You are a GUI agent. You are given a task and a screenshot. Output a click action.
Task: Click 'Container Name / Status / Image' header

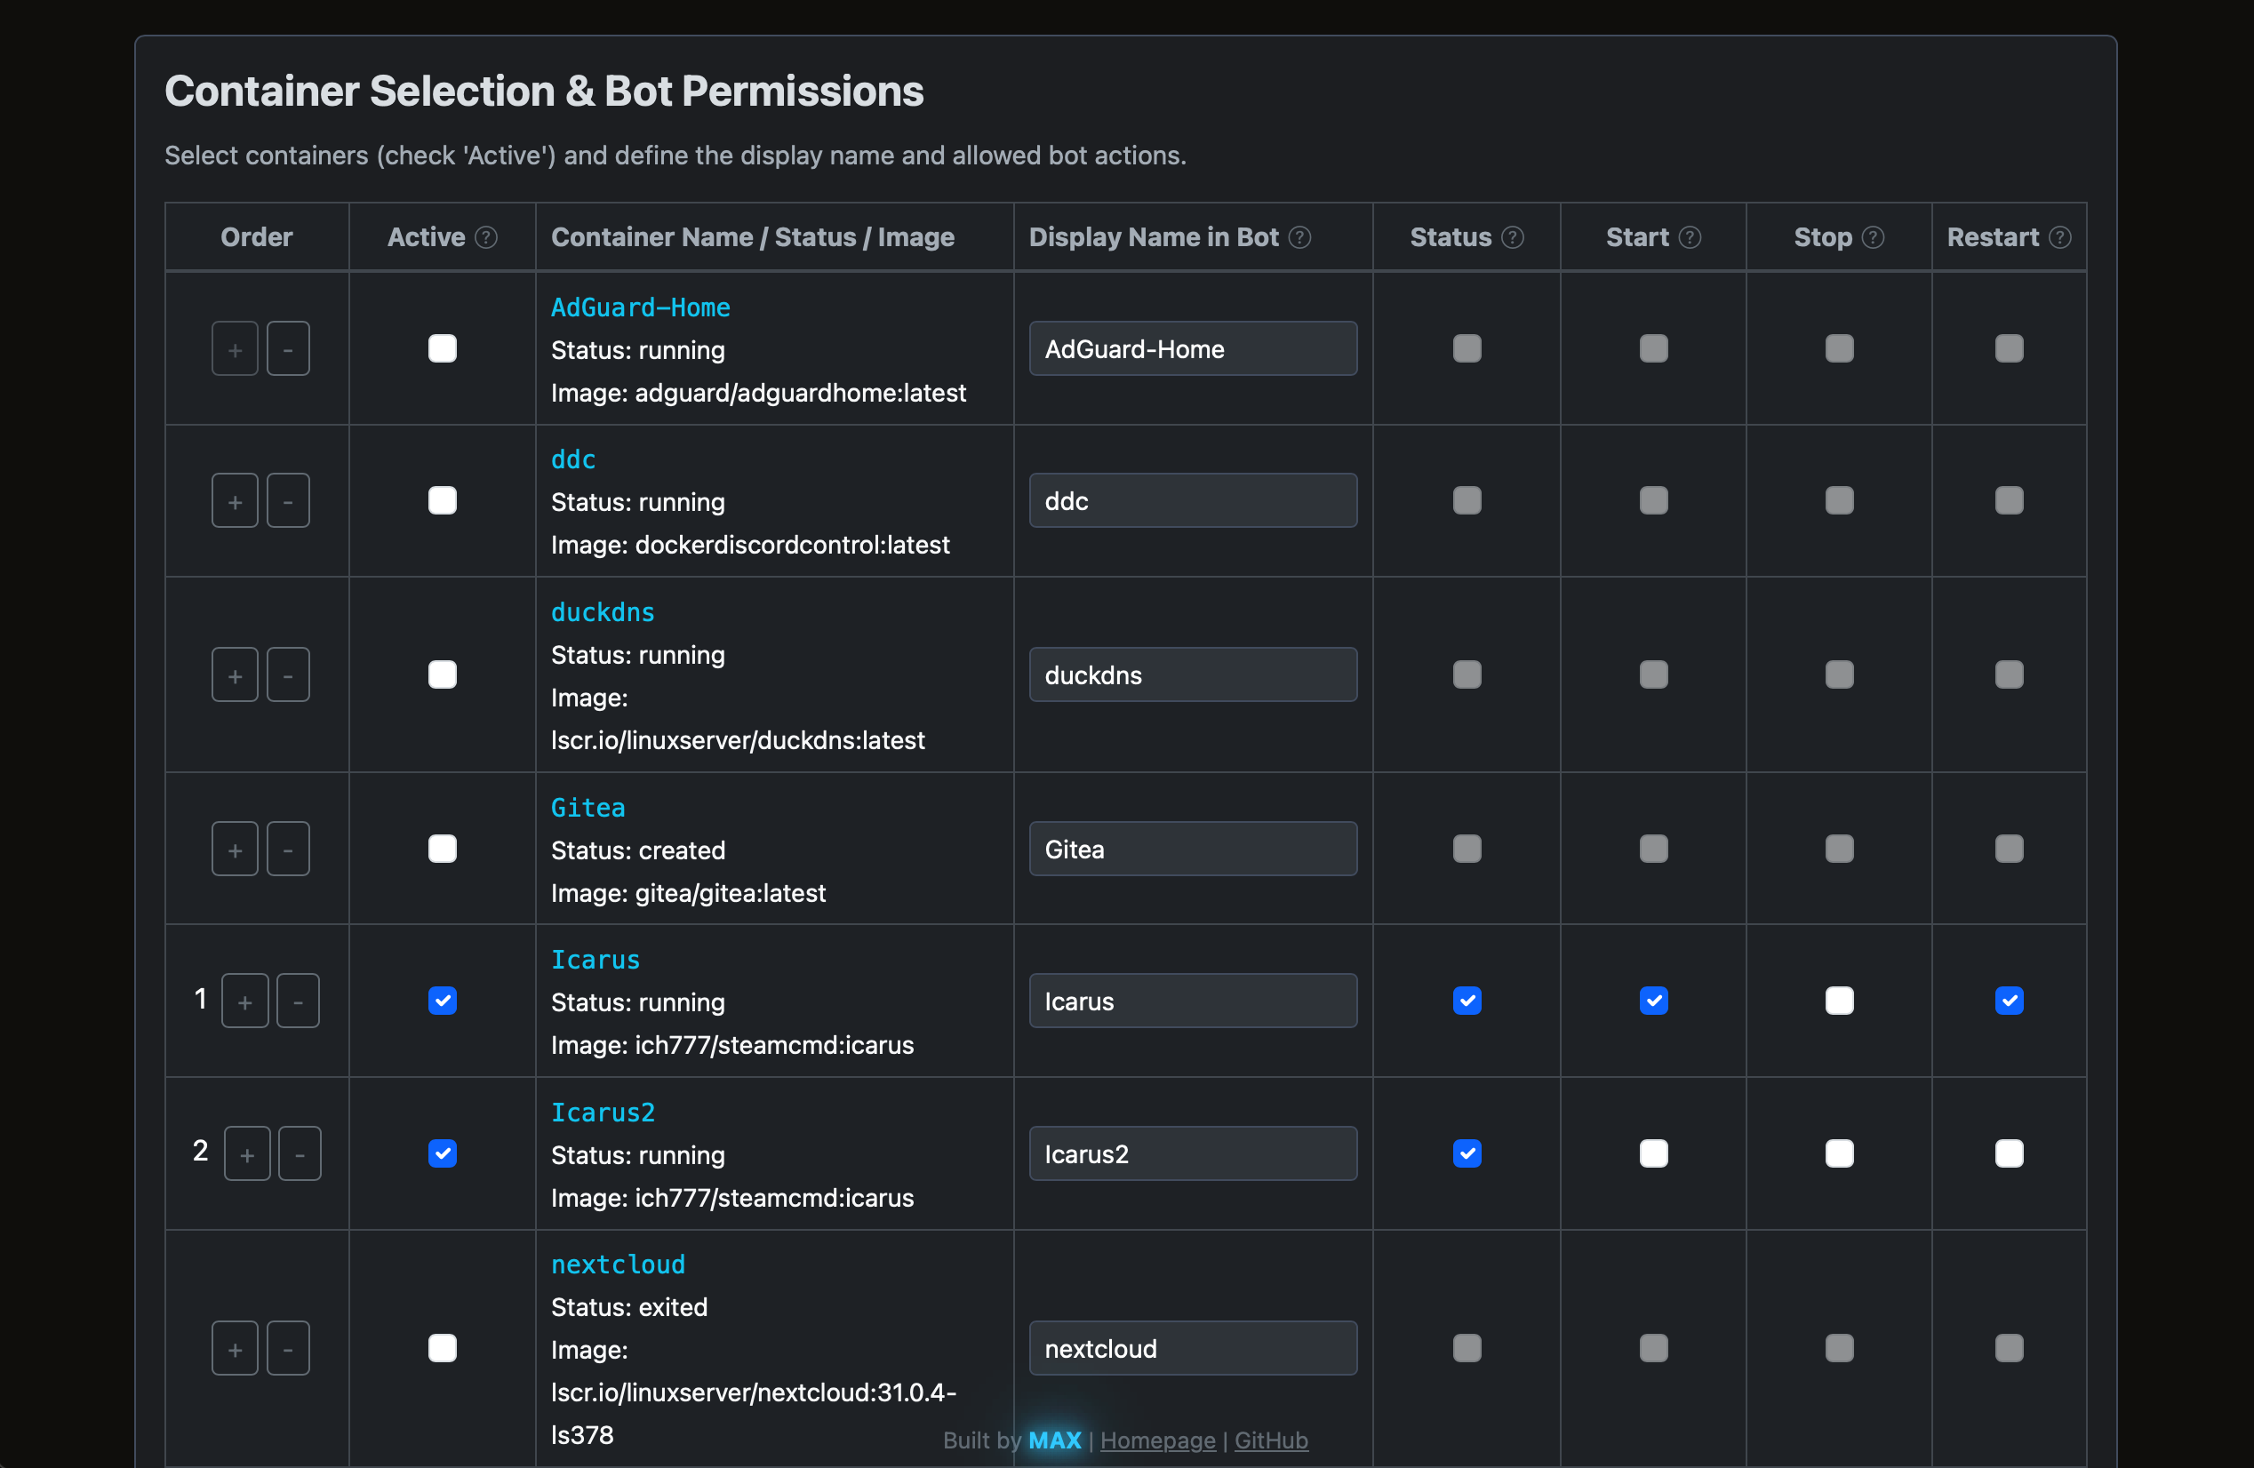[753, 236]
